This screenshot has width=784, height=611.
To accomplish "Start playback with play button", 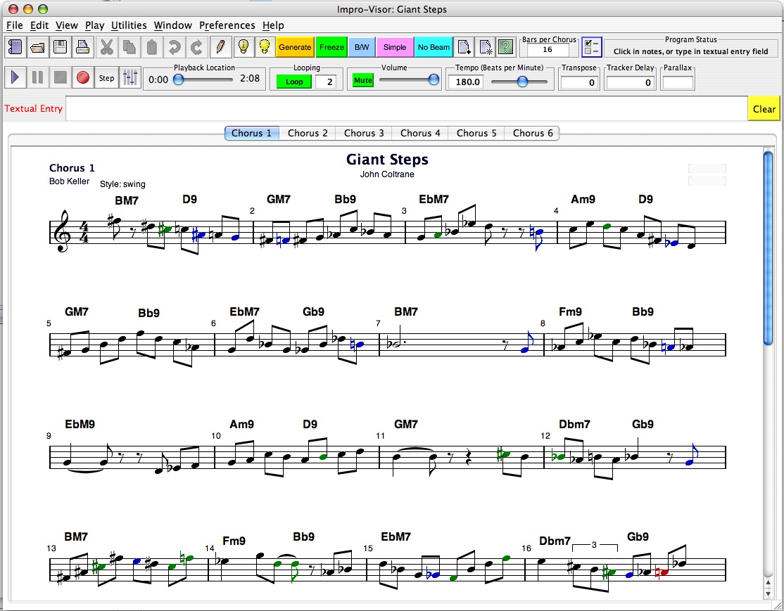I will coord(15,77).
